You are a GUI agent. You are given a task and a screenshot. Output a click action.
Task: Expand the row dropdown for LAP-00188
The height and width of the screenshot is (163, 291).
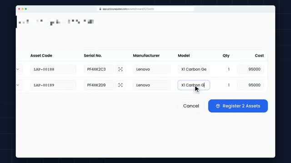[x=18, y=69]
